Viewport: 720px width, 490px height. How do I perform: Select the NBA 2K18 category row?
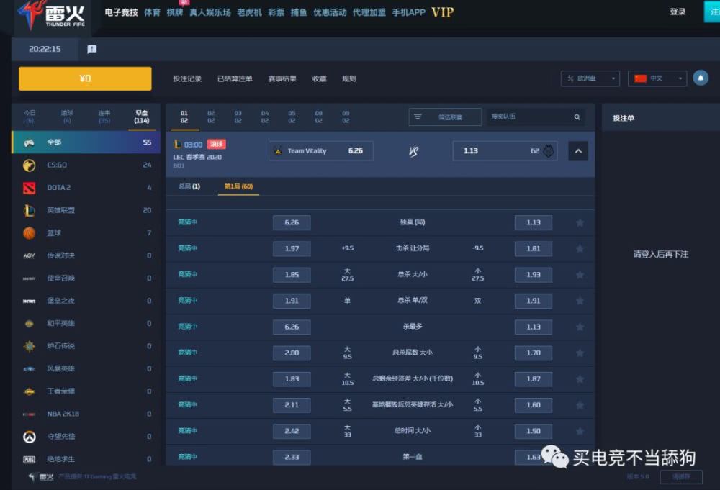(86, 414)
